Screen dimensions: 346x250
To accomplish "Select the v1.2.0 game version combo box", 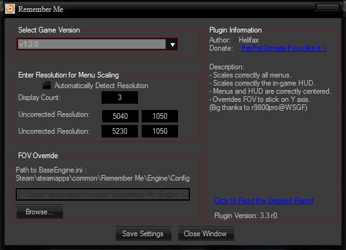I will 97,44.
